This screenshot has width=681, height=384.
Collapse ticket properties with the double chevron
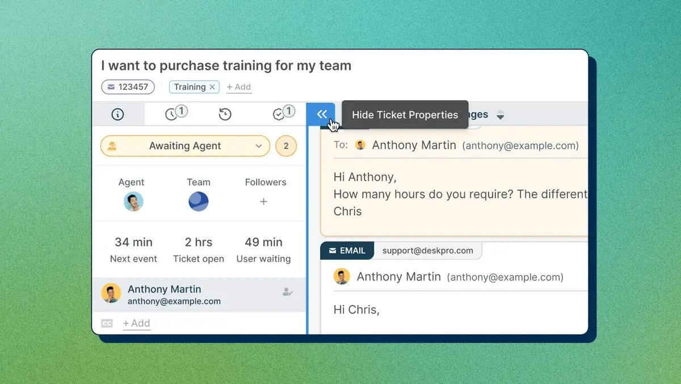click(321, 114)
